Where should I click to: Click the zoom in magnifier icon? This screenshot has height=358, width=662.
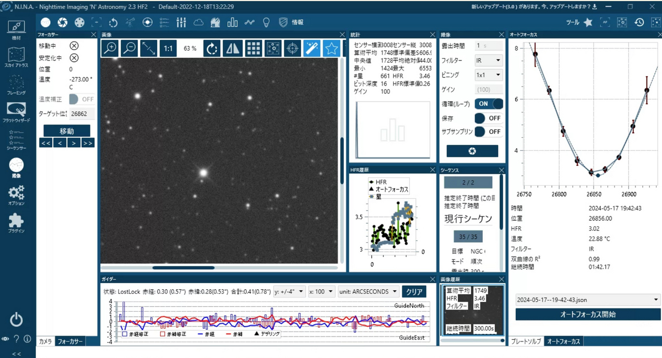click(x=111, y=48)
